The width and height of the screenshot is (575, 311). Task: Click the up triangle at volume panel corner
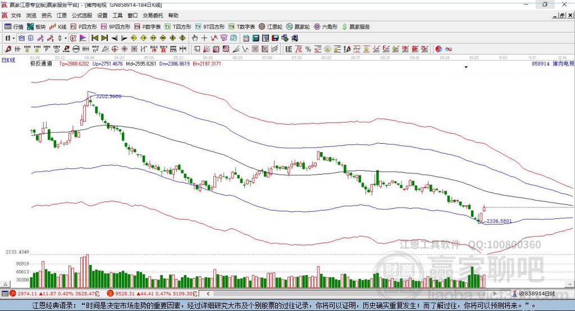tap(5, 284)
